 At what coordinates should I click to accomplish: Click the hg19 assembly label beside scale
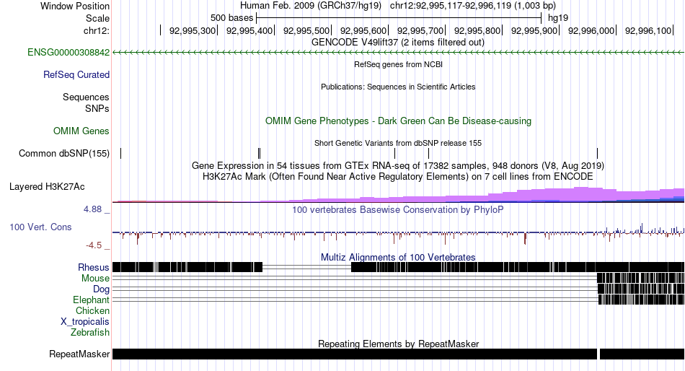[558, 18]
